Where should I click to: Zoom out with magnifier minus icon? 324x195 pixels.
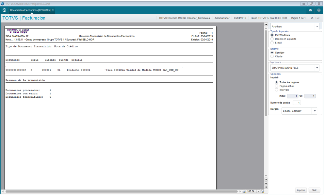pos(262,191)
